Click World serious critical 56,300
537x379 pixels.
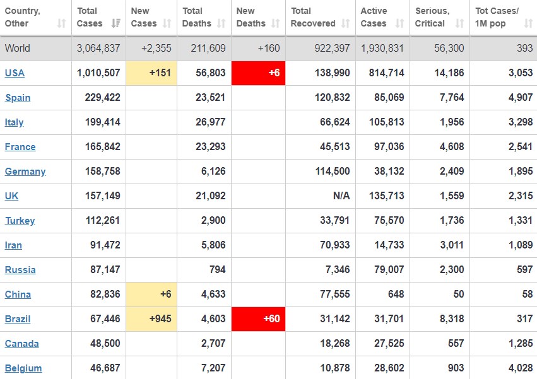point(449,49)
